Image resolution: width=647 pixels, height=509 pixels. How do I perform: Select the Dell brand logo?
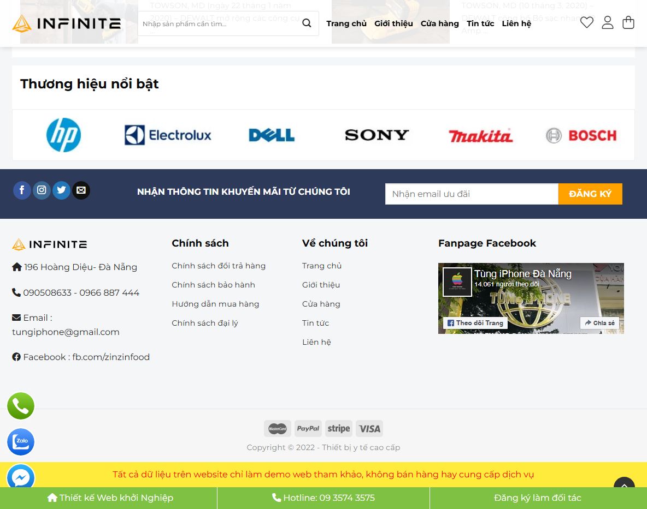coord(272,135)
